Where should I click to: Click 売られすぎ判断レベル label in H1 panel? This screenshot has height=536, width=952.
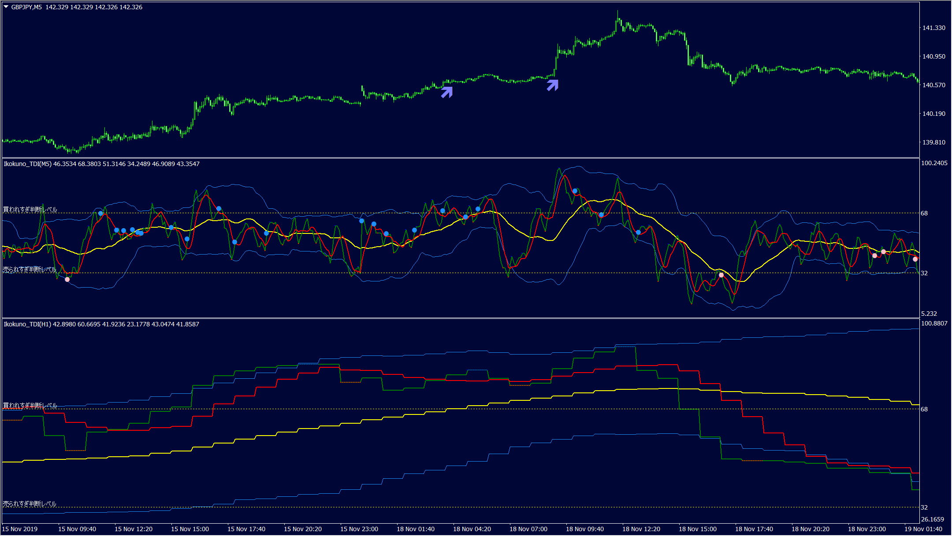tap(30, 503)
